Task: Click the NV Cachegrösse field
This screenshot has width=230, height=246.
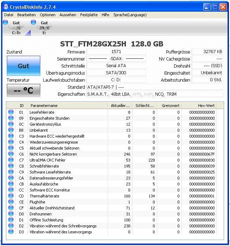Action: [x=207, y=59]
